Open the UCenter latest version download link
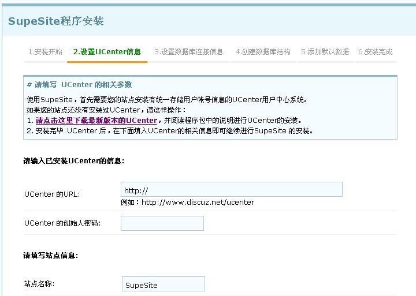The height and width of the screenshot is (296, 416). tap(96, 121)
